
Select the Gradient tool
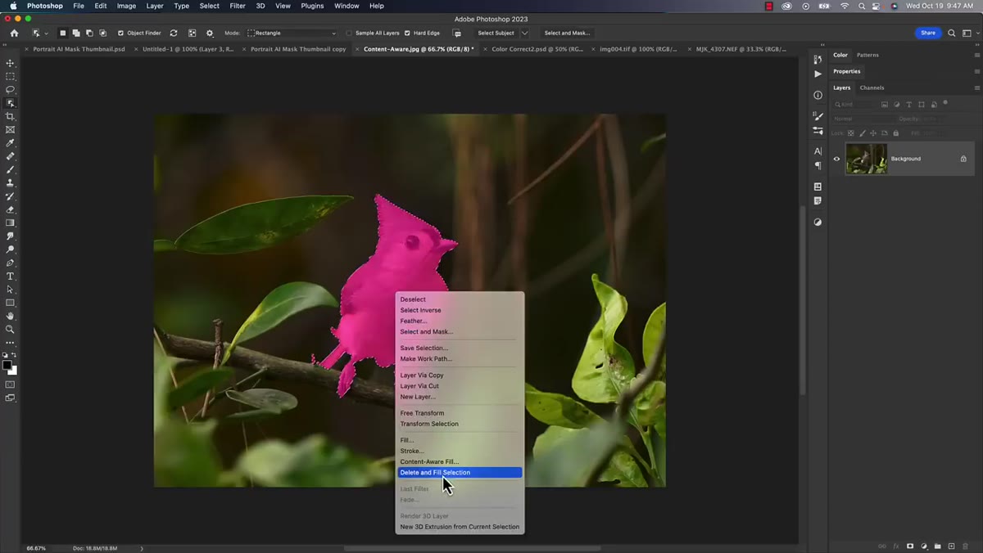point(10,223)
